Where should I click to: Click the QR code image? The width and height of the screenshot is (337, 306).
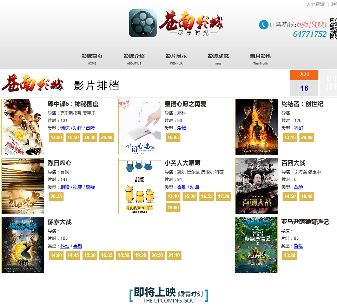[x=333, y=29]
